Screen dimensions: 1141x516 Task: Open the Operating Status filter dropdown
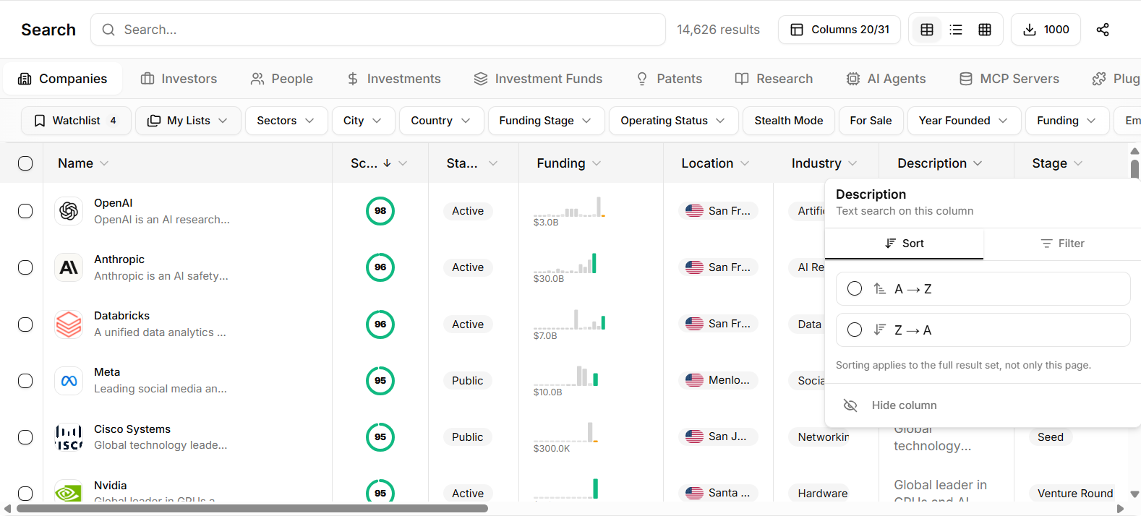pos(674,121)
